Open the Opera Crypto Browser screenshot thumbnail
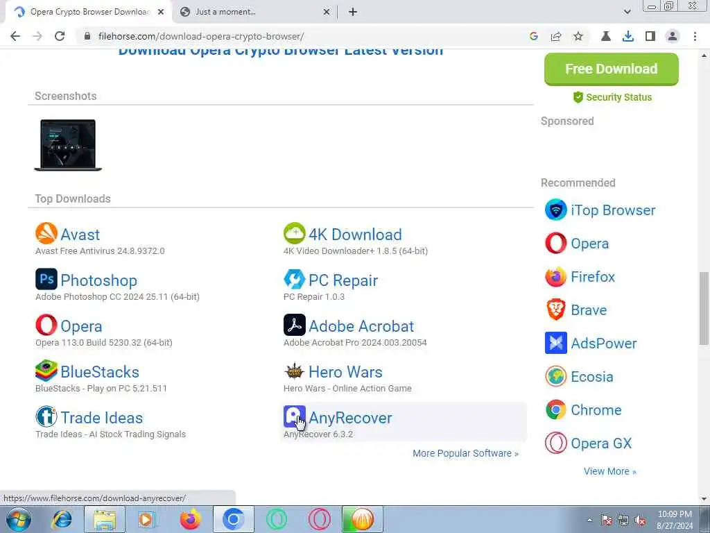 point(68,145)
